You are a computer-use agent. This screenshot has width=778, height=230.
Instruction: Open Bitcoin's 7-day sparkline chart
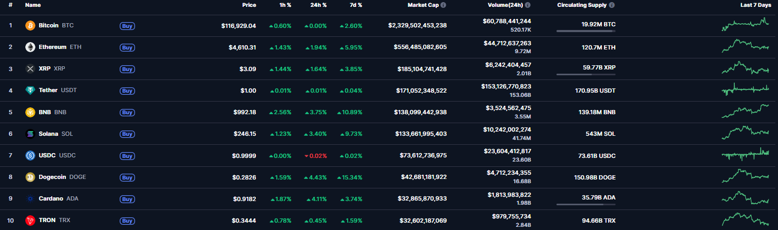pos(745,24)
